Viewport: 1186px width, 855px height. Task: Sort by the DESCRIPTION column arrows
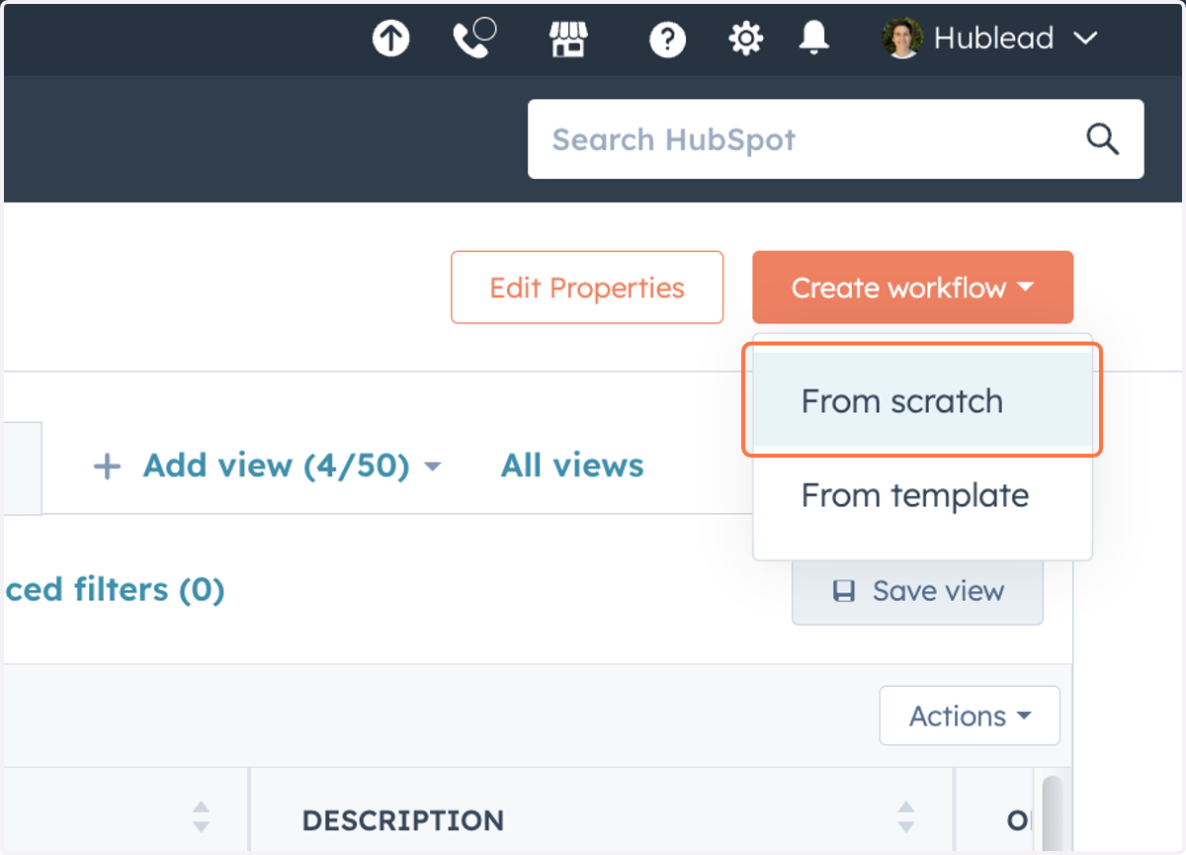[x=905, y=816]
